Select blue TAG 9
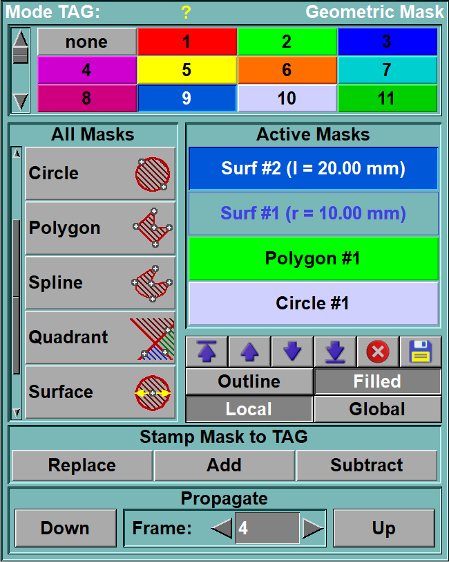 [x=187, y=98]
